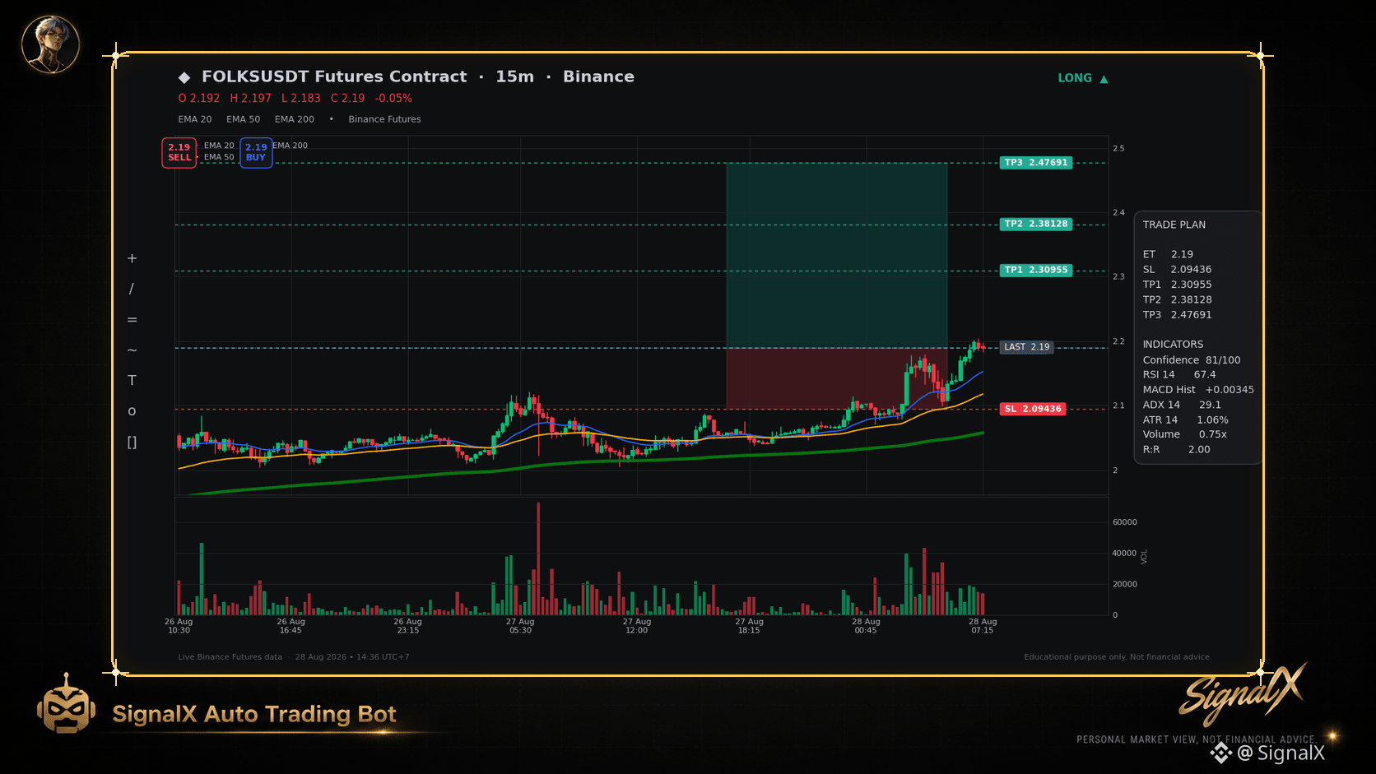This screenshot has height=774, width=1376.
Task: Choose the circle shape tool in left toolbar
Action: tap(132, 411)
